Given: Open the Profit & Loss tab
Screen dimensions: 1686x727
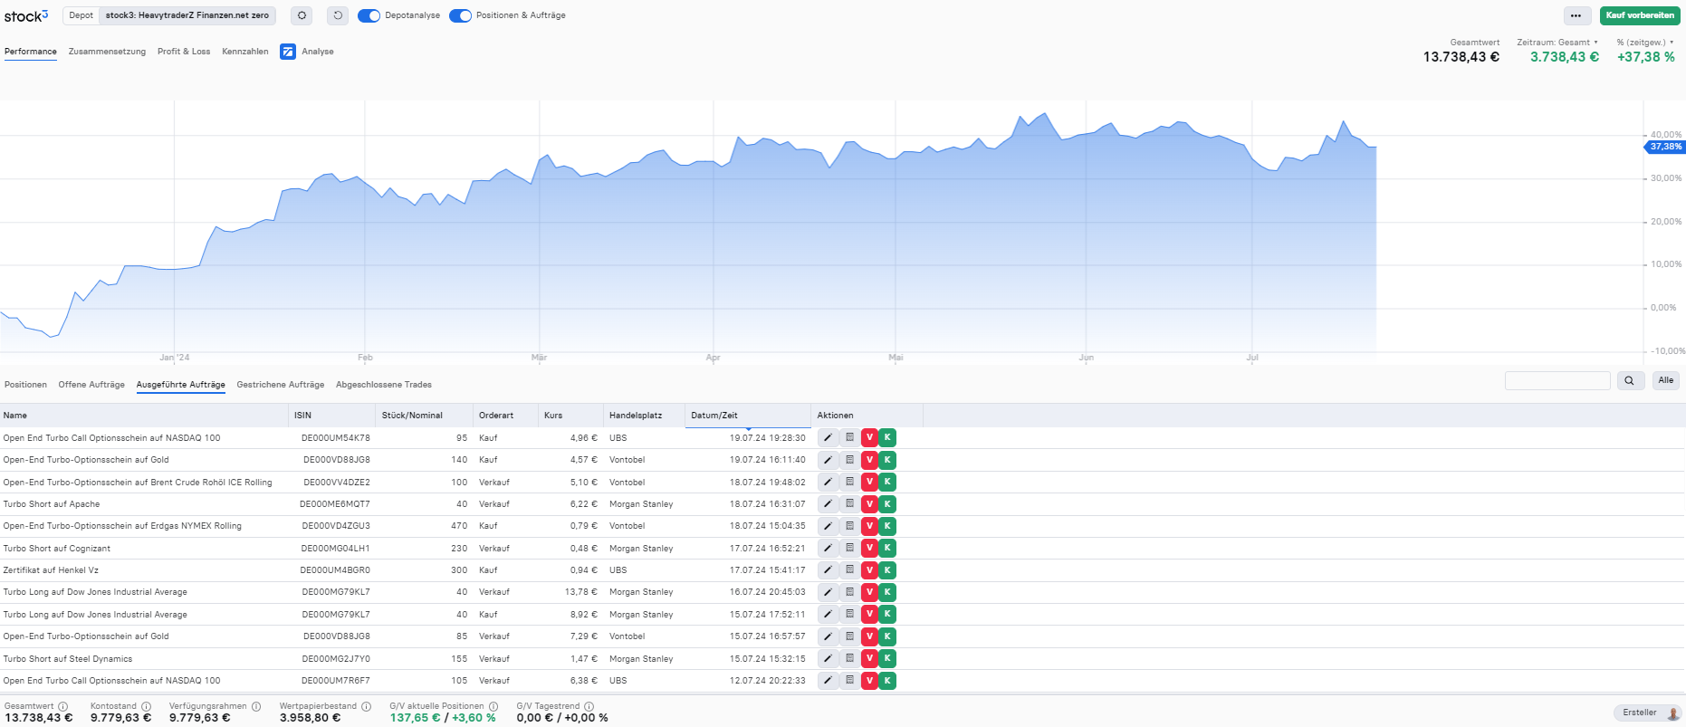Looking at the screenshot, I should click(x=184, y=52).
